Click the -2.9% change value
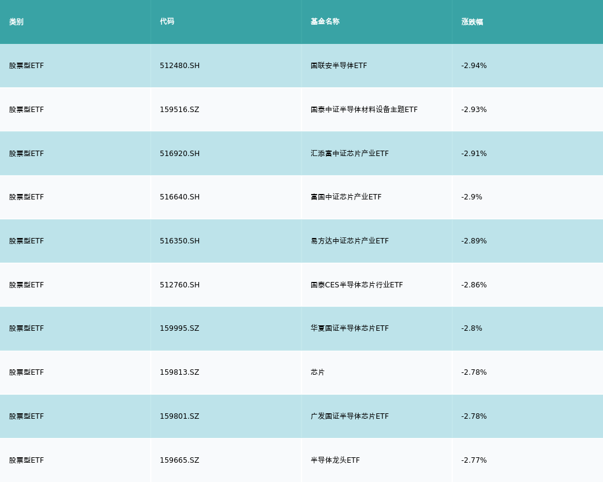The height and width of the screenshot is (482, 603). [472, 197]
